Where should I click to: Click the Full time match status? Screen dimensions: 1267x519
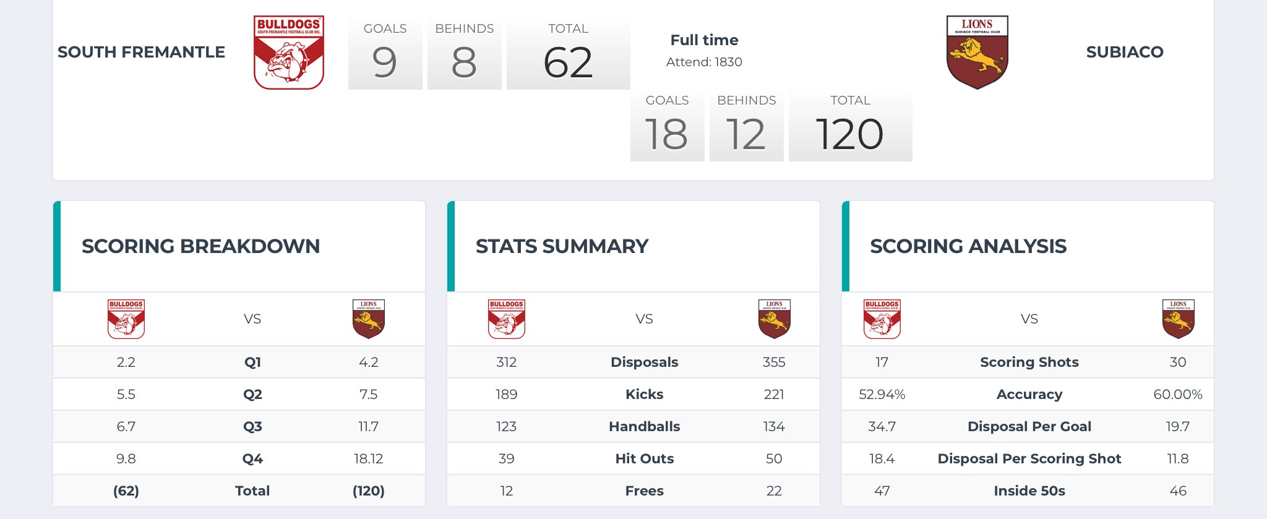coord(704,40)
